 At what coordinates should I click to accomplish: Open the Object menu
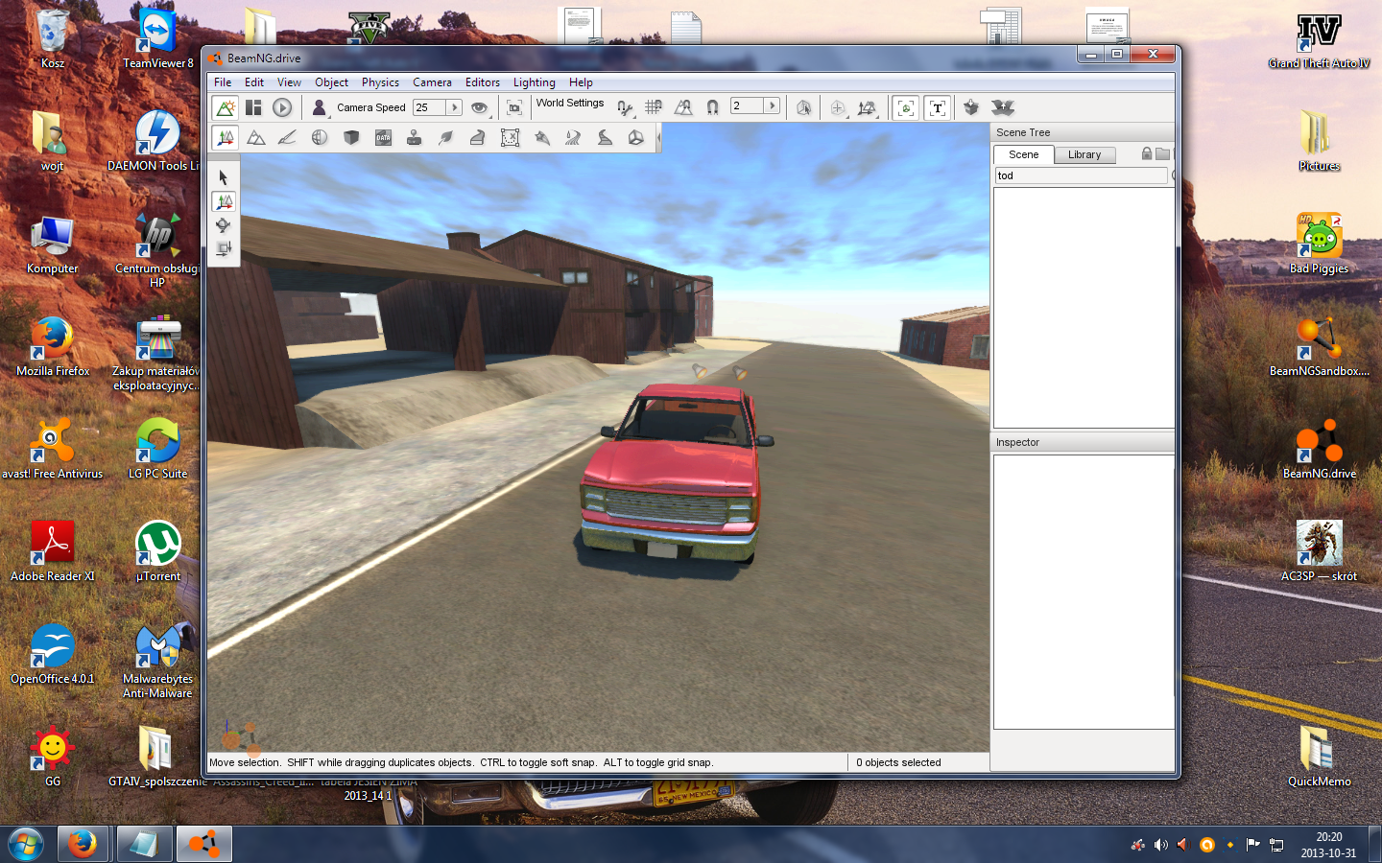coord(332,82)
